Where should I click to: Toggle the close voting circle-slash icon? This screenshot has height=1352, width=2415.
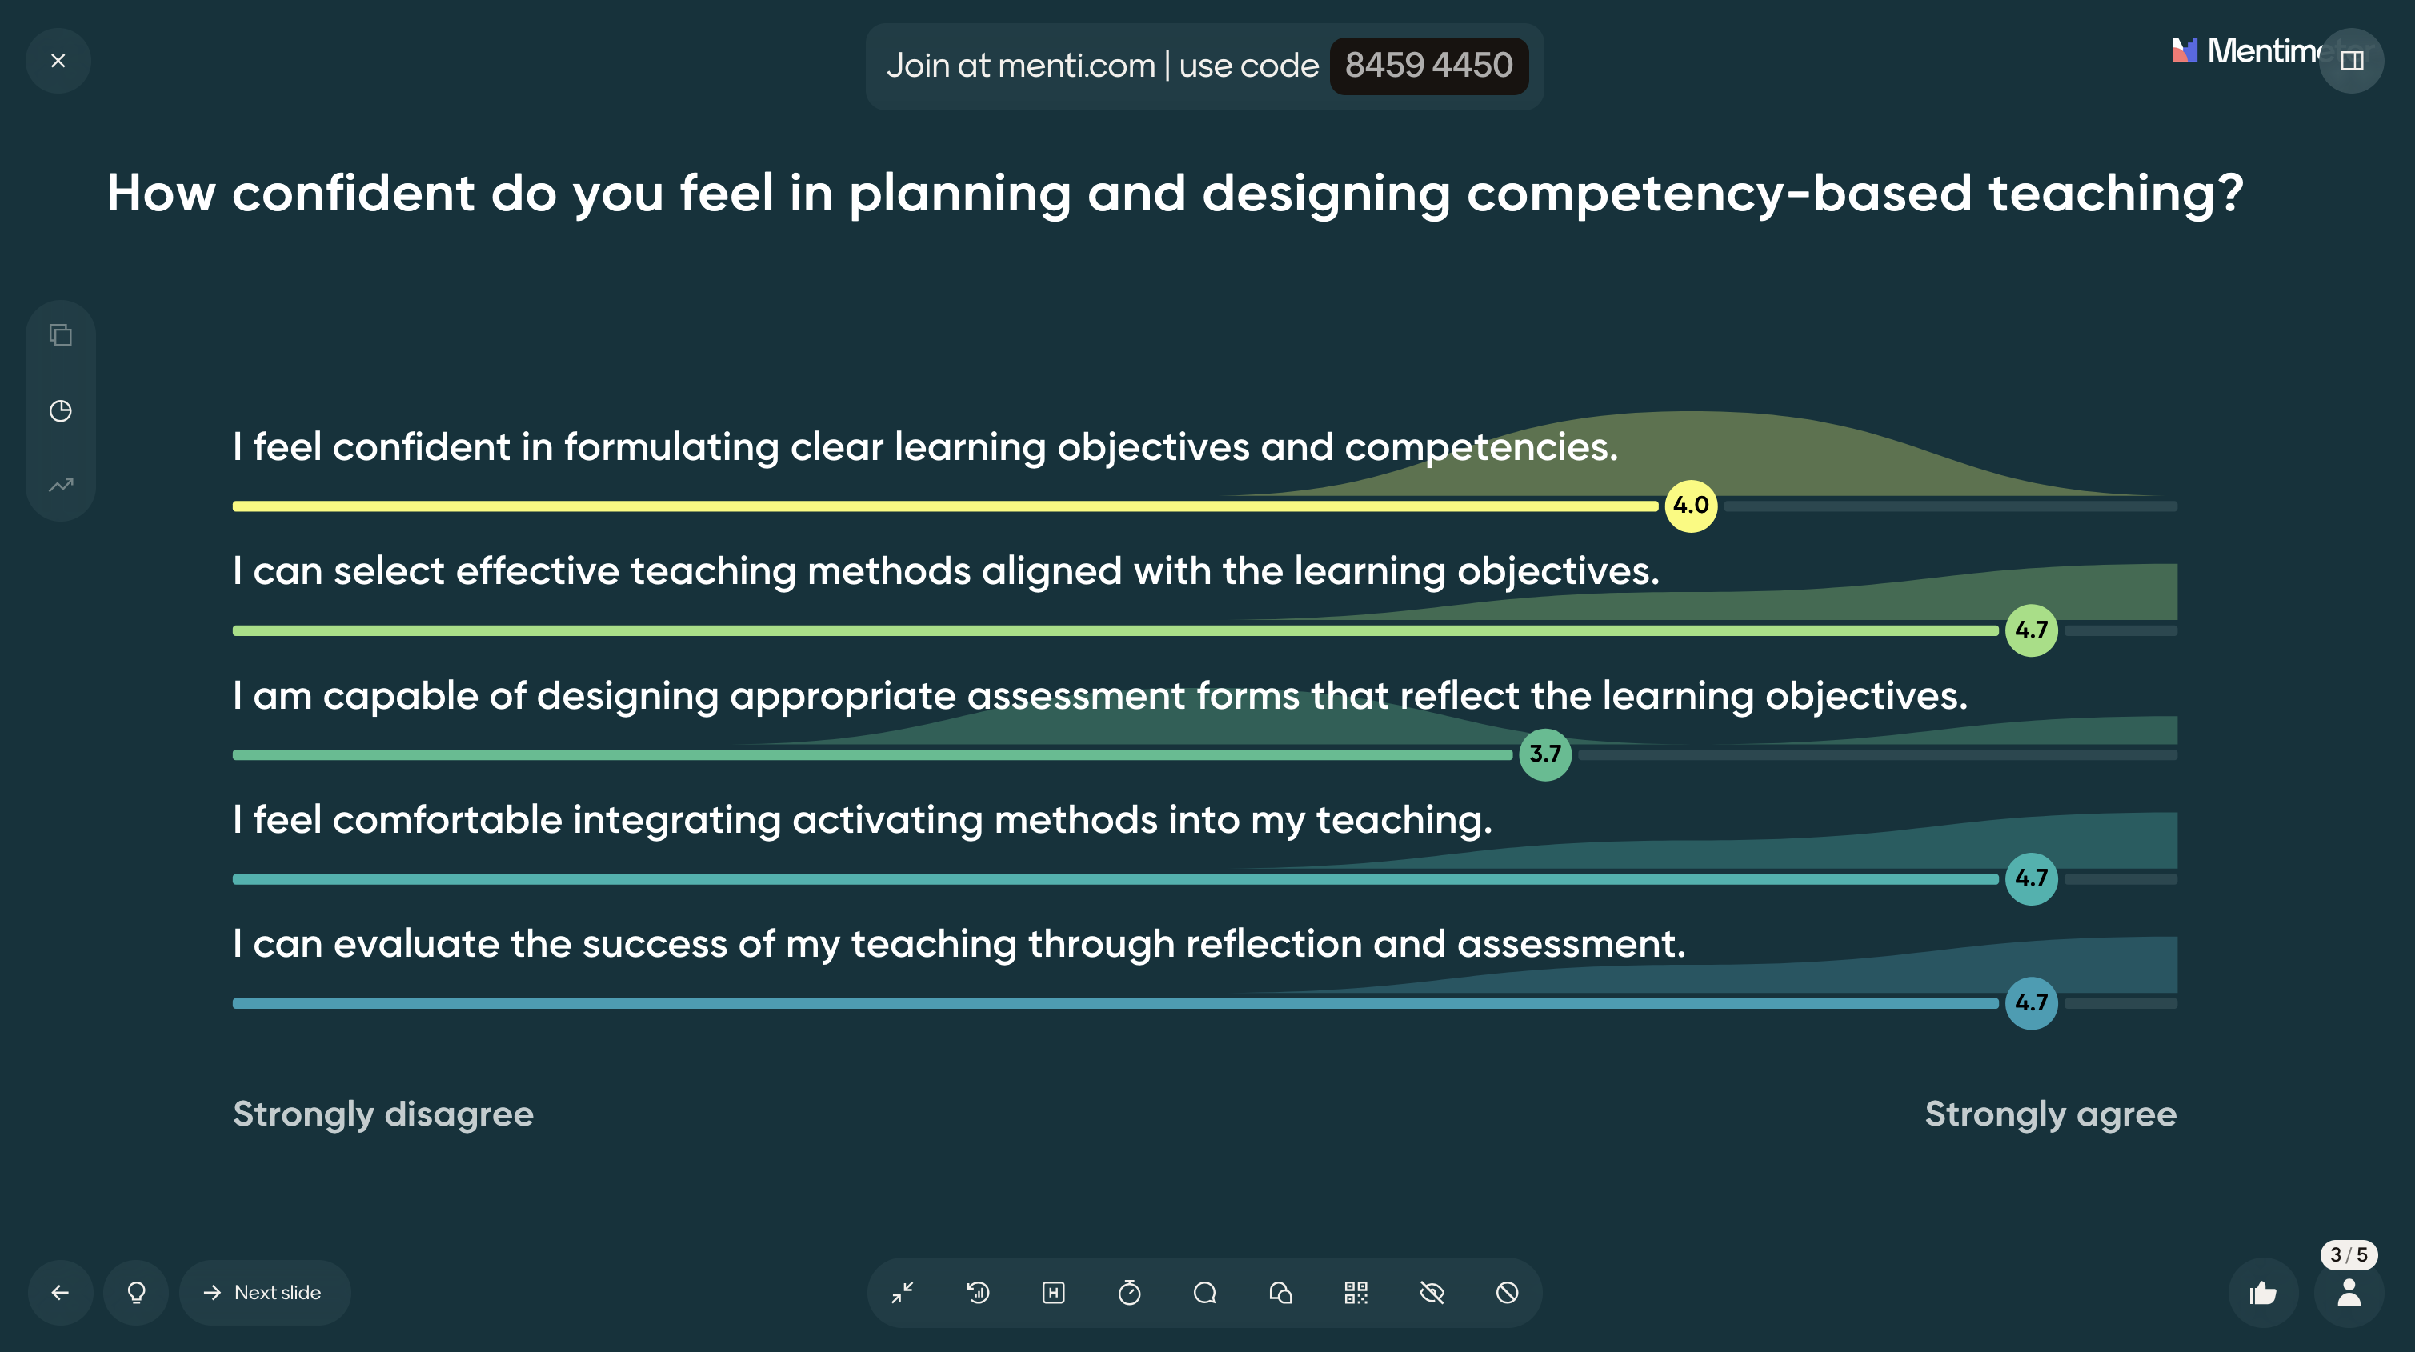point(1508,1293)
